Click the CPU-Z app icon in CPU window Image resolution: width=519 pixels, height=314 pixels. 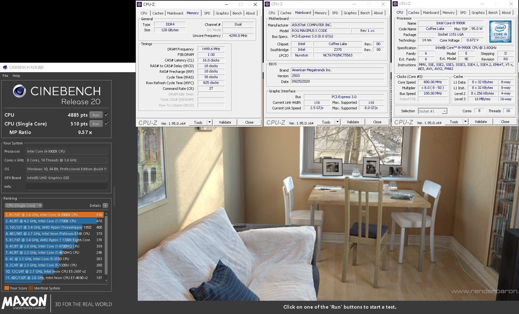tap(395, 4)
